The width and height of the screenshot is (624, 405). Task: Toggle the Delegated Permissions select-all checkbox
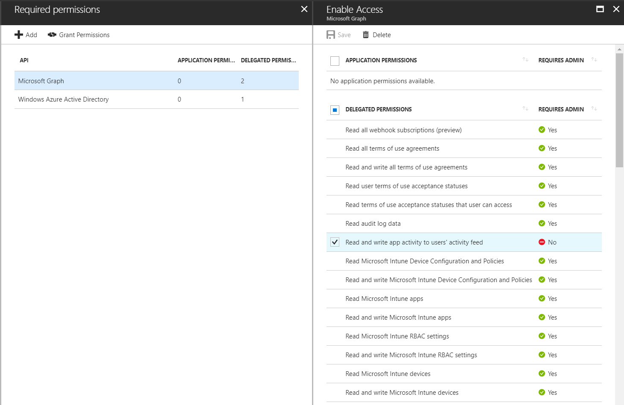pos(335,110)
